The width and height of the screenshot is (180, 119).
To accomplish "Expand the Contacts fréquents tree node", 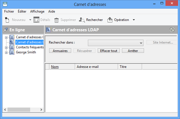I will 6,47.
